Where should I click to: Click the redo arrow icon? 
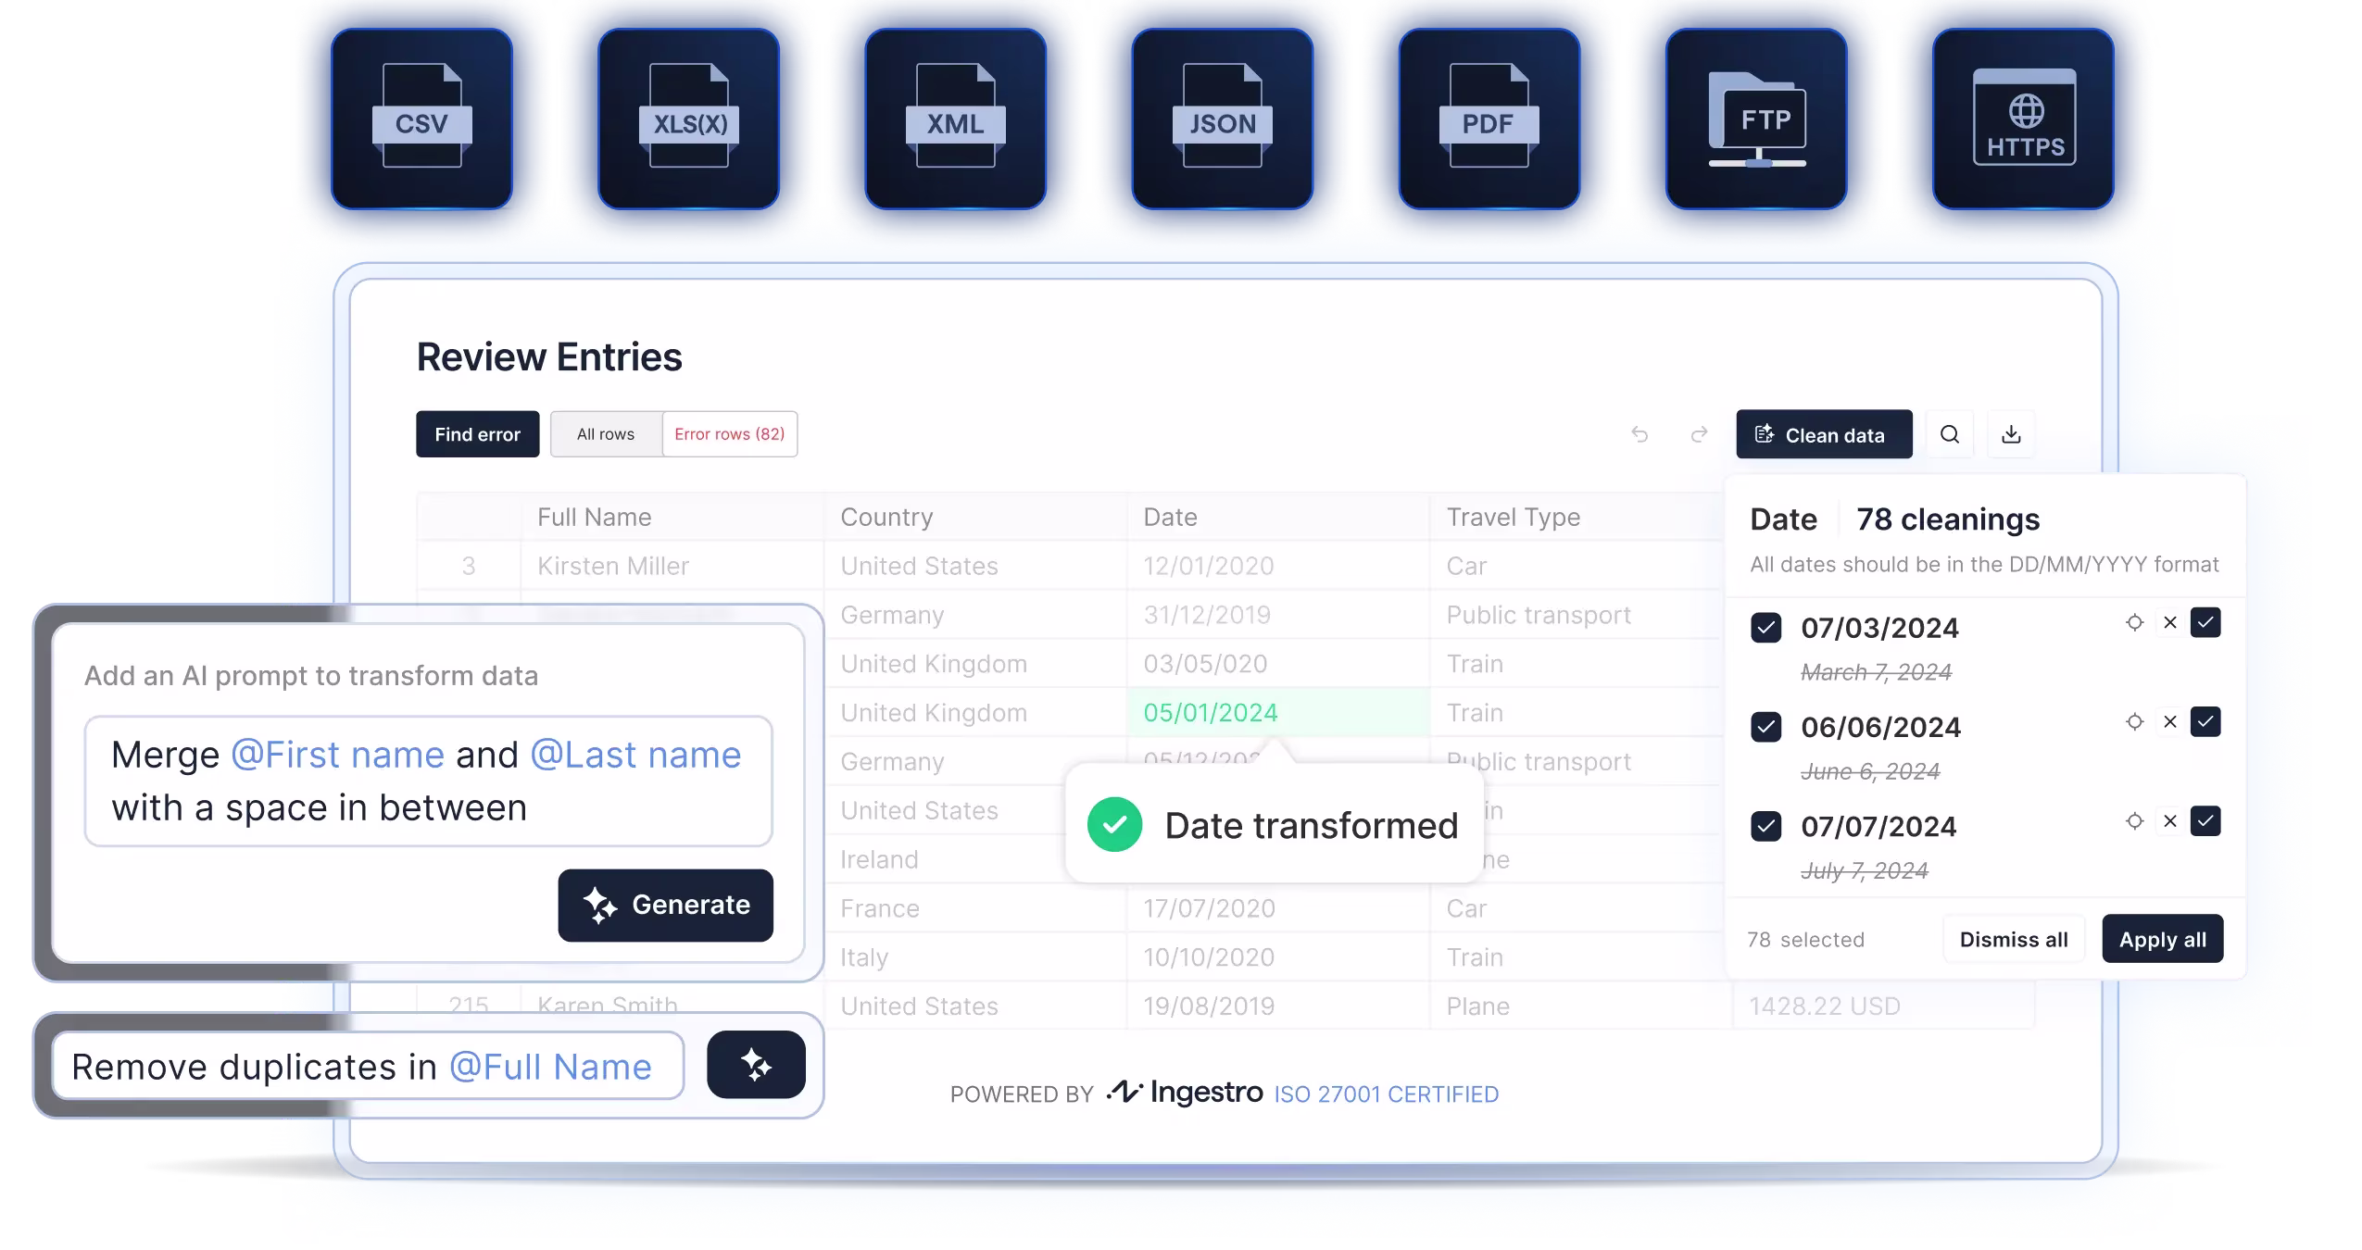tap(1699, 434)
